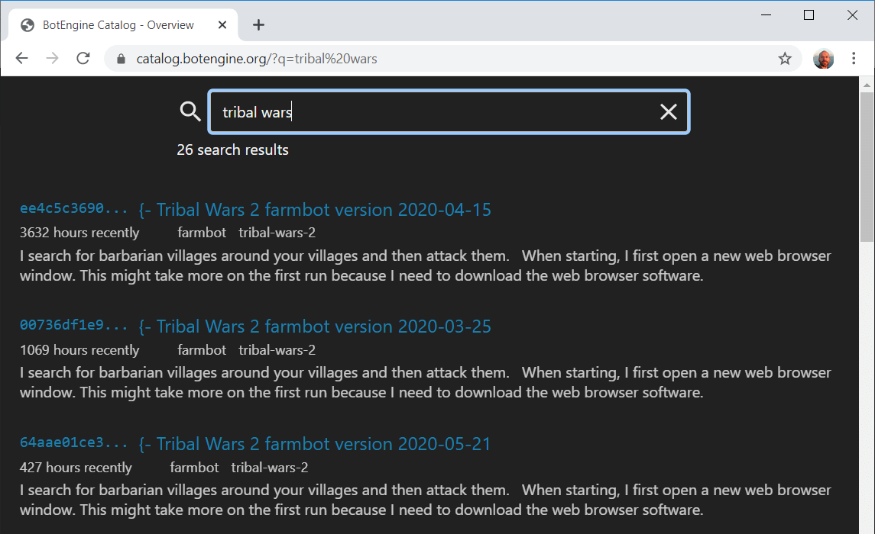Click the '26 search results' text
Viewport: 875px width, 534px height.
233,150
